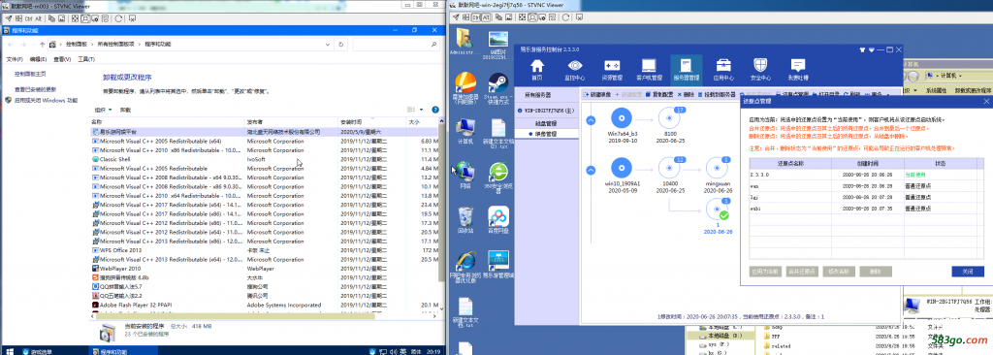
Task: Click 应用为当前 button in dialog
Action: tap(765, 272)
